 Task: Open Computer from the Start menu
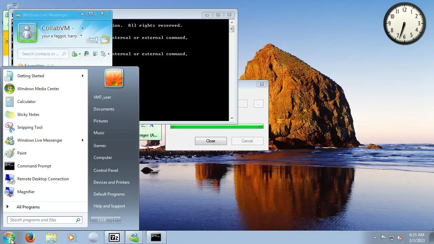pyautogui.click(x=103, y=158)
